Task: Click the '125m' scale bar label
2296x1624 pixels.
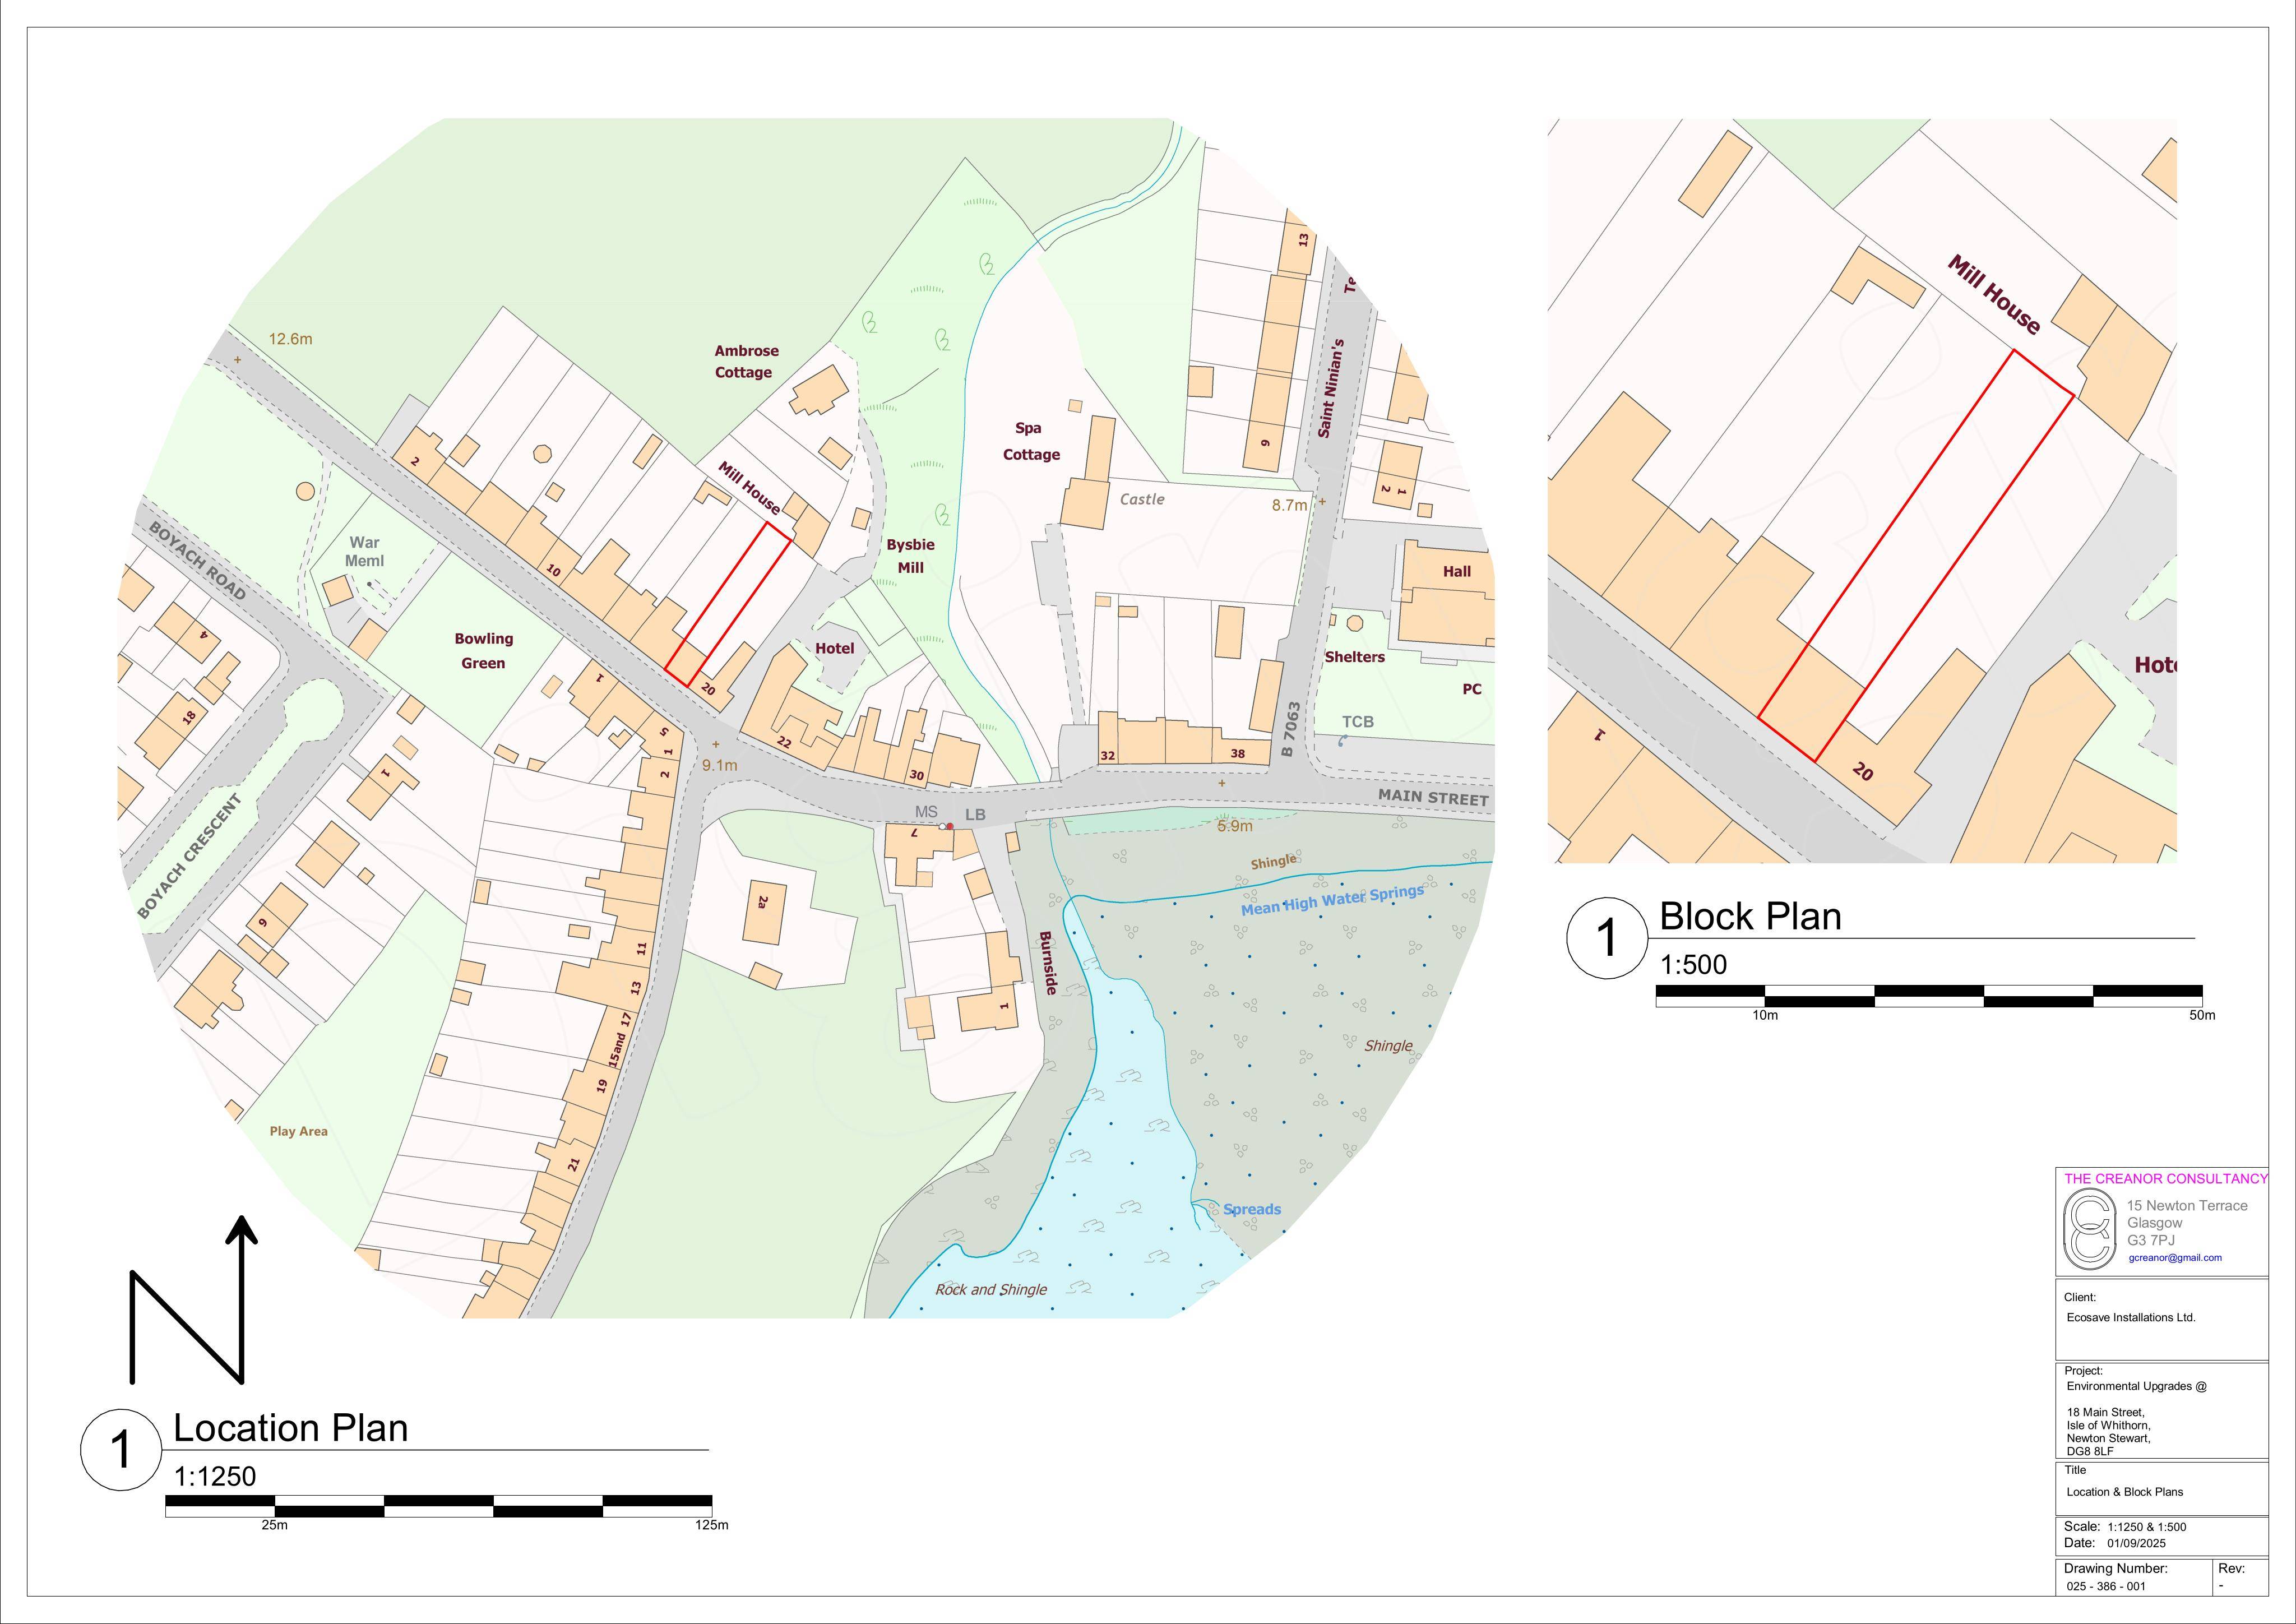Action: pos(712,1525)
